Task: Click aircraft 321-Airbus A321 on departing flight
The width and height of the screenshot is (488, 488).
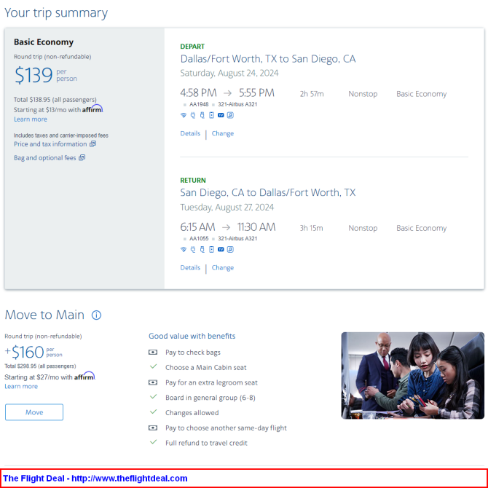Action: (237, 104)
